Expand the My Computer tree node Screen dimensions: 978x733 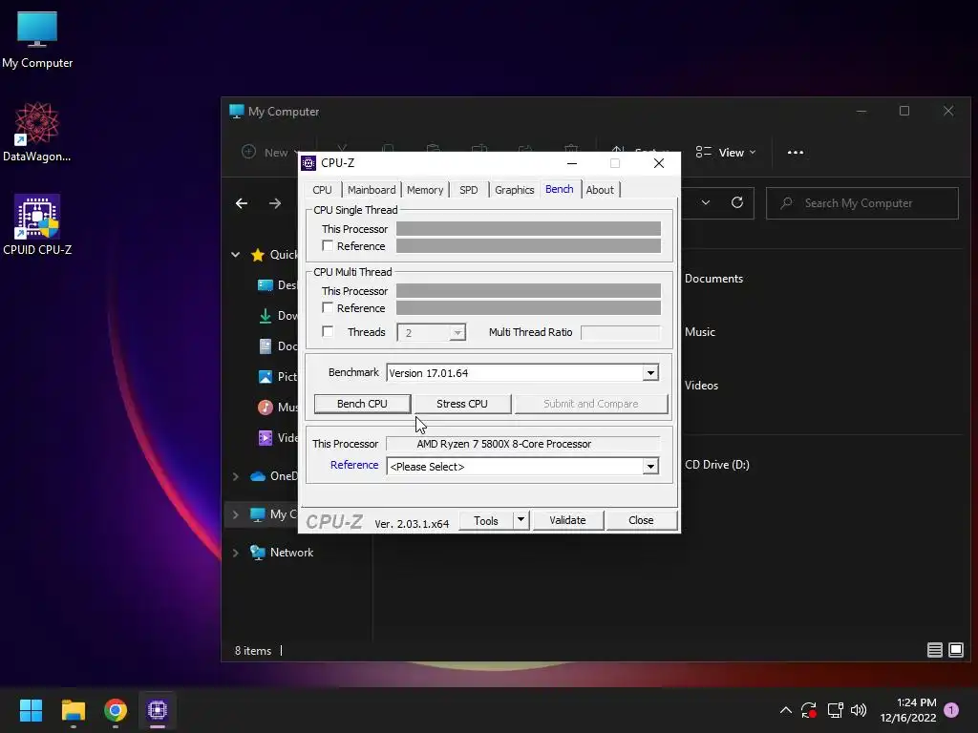(235, 514)
